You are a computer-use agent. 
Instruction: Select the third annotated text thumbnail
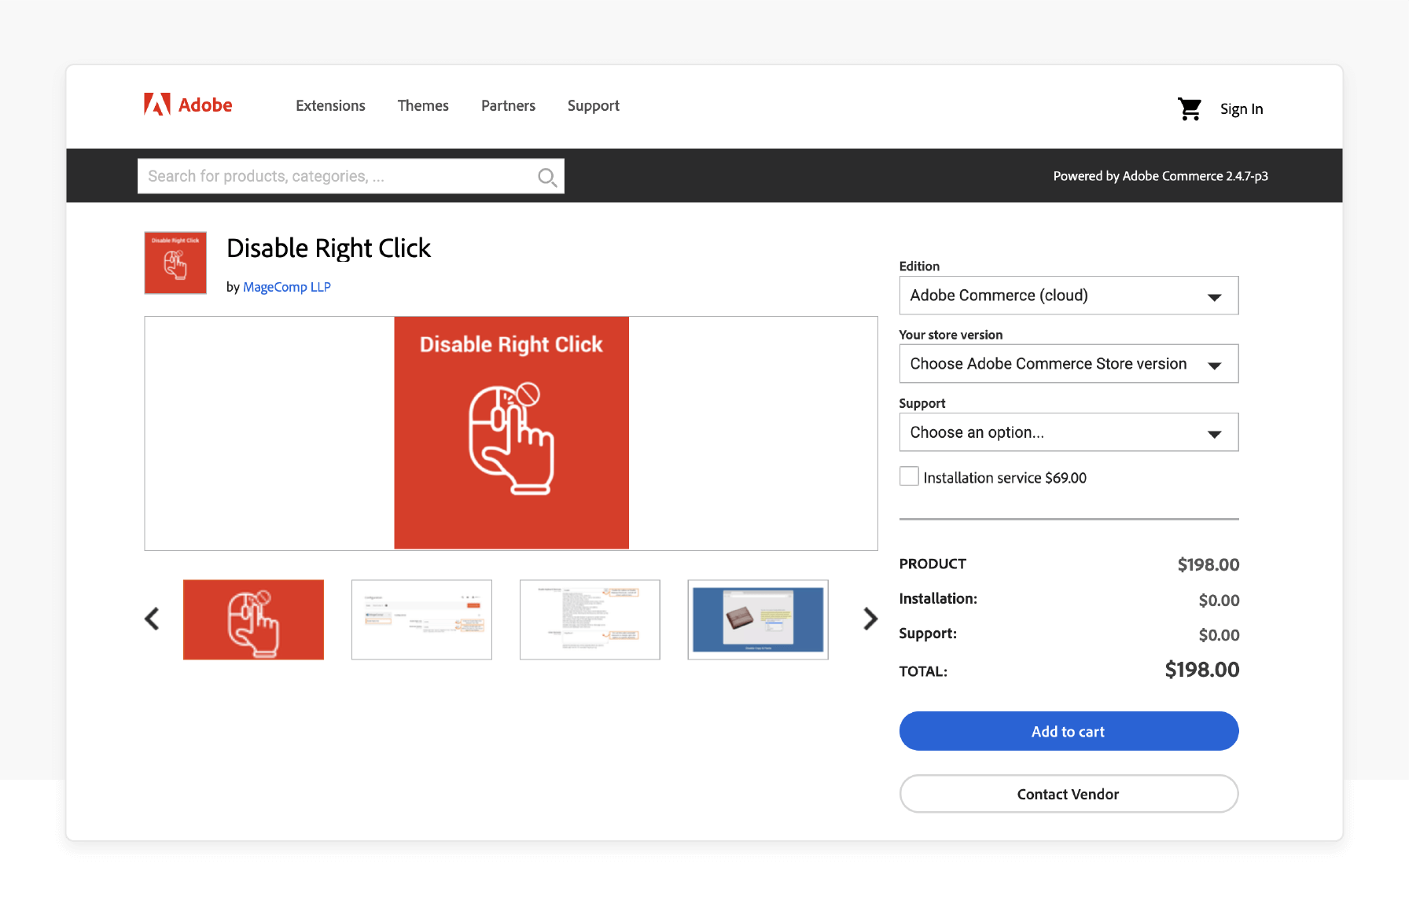[x=590, y=619]
